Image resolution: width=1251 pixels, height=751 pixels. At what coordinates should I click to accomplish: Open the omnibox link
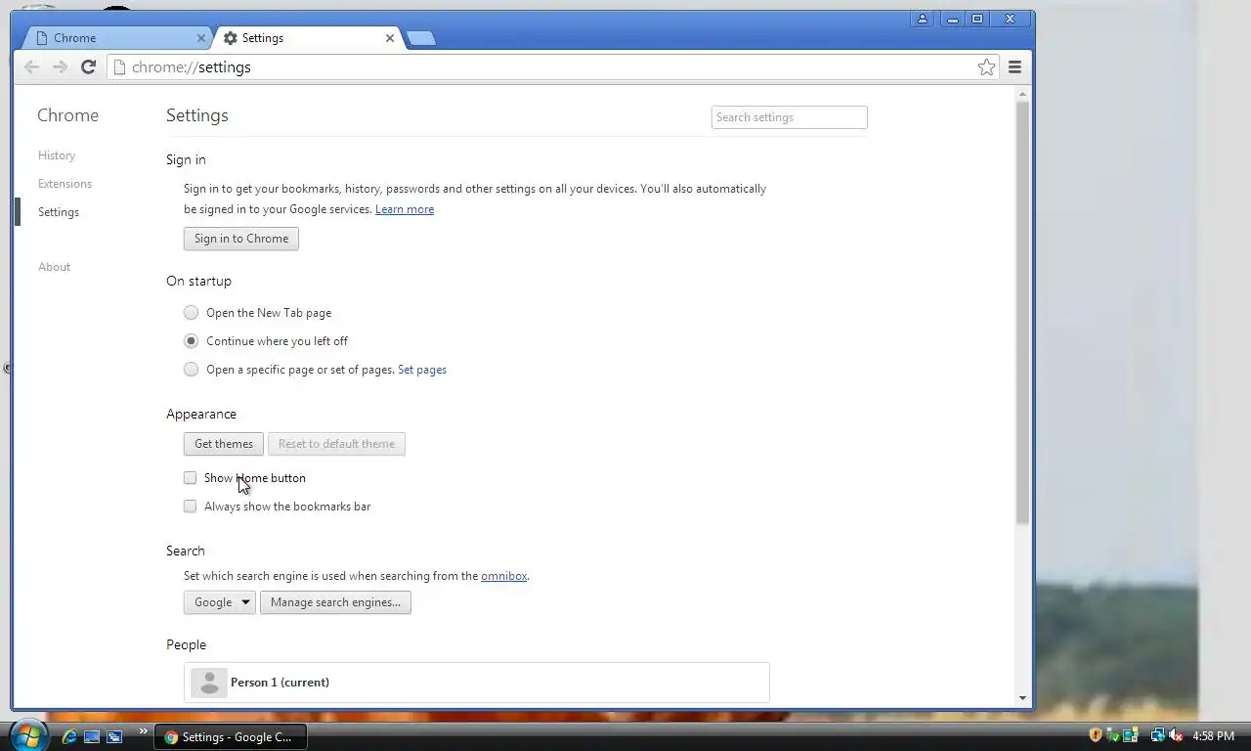(504, 576)
